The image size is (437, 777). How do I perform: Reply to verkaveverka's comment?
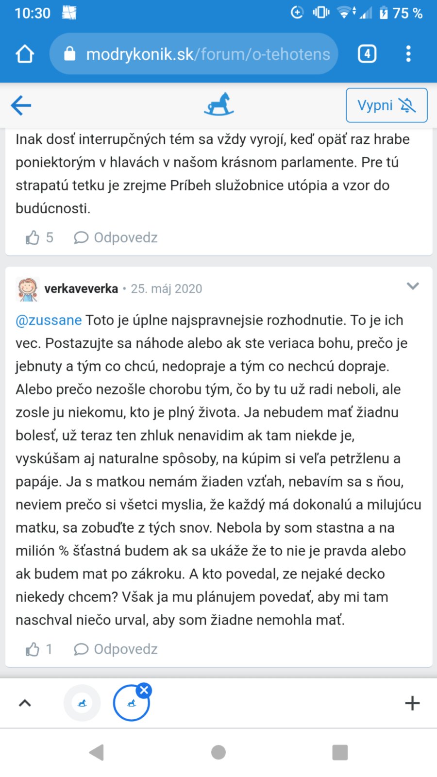click(116, 649)
